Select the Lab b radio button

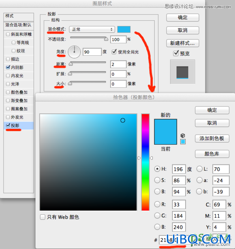pyautogui.click(x=199, y=192)
